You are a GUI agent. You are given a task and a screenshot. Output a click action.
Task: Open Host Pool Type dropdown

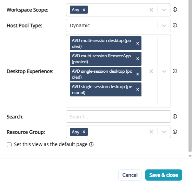click(x=164, y=26)
